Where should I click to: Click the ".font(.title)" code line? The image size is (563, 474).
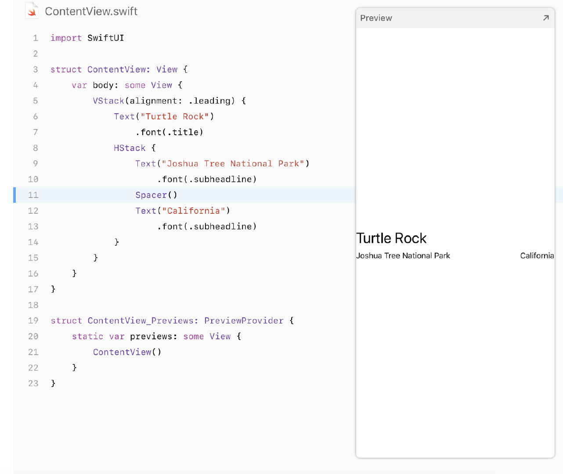[x=169, y=132]
